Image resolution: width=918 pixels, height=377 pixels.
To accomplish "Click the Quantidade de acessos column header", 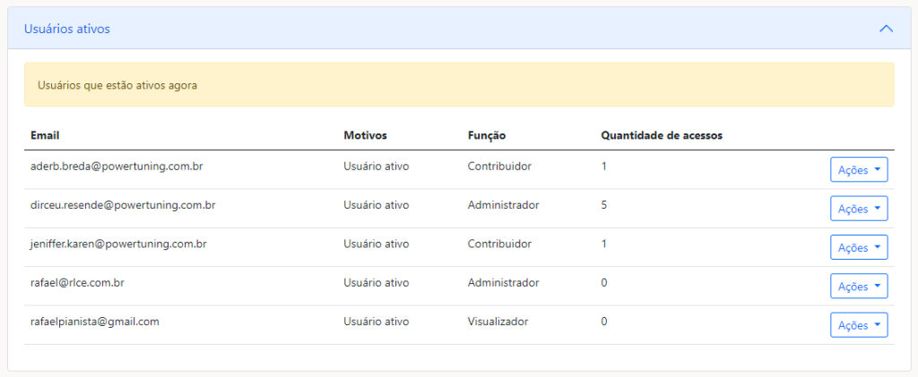I will tap(662, 135).
